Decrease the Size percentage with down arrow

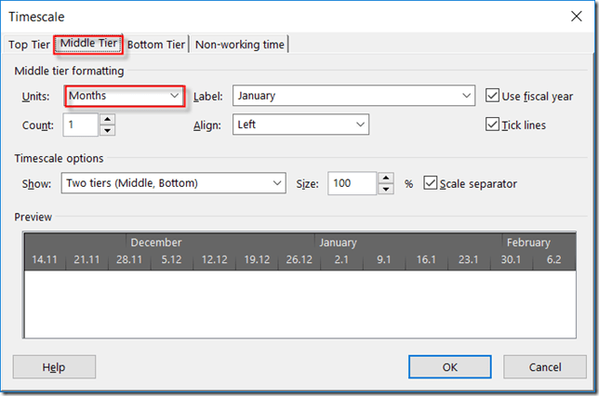386,189
